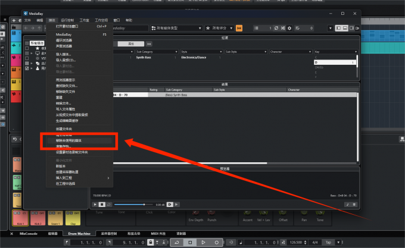Open MediaBay settings gear icon
Screen dimensions: 405x248
click(x=289, y=28)
